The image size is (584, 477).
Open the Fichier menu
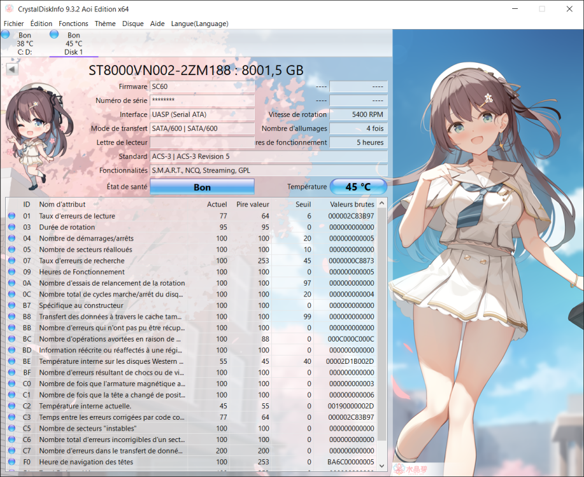13,24
